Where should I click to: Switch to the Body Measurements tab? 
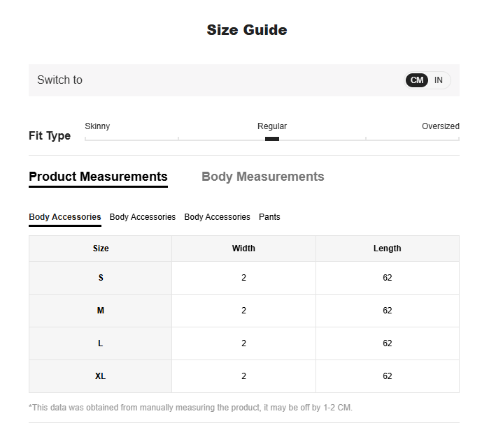[x=262, y=177]
